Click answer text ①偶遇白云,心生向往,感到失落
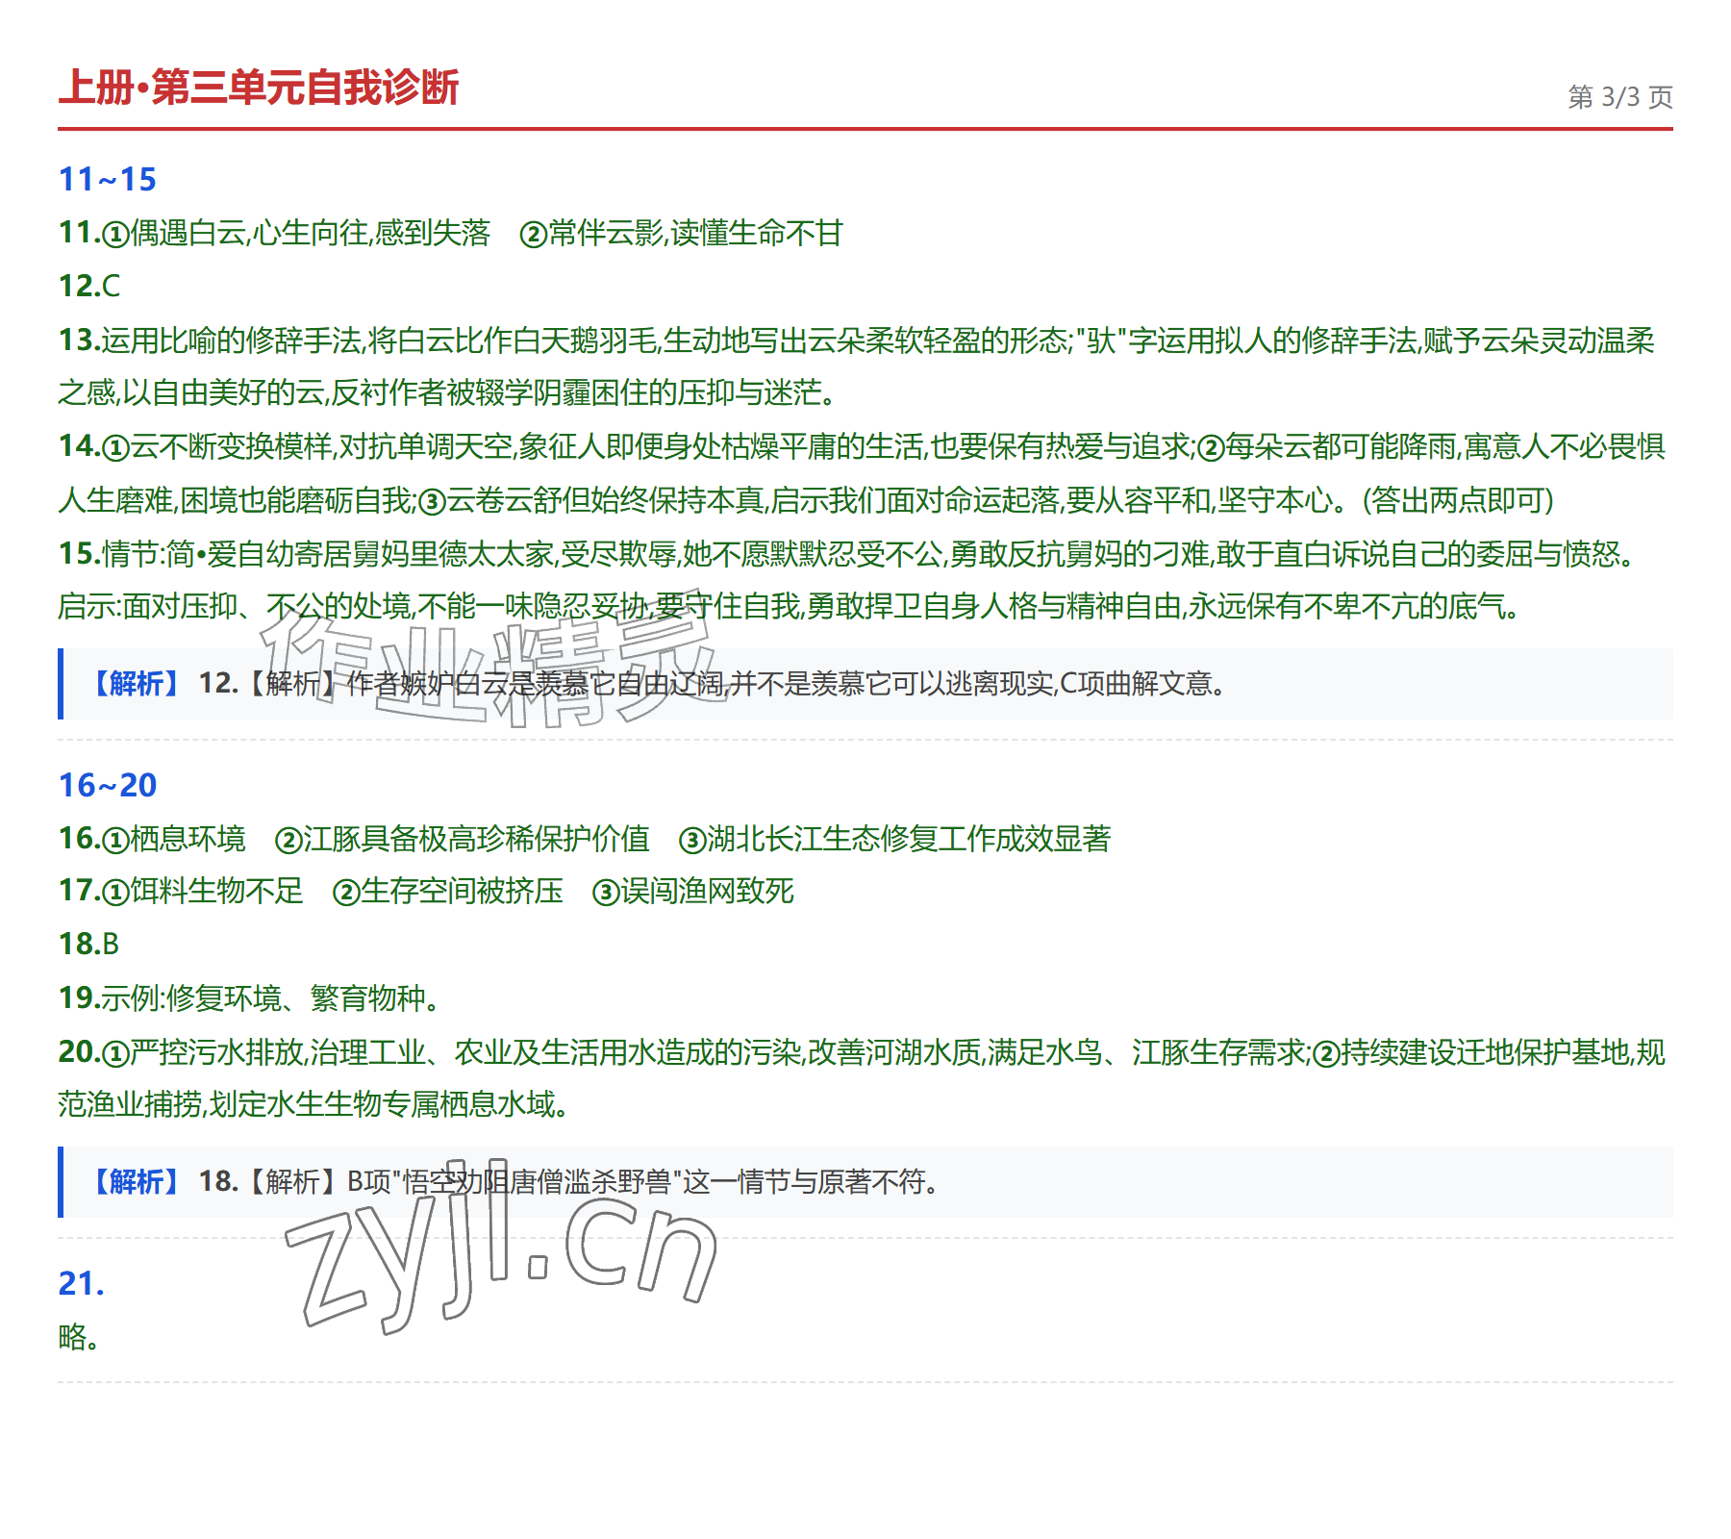Screen dimensions: 1731x1539 click(295, 233)
